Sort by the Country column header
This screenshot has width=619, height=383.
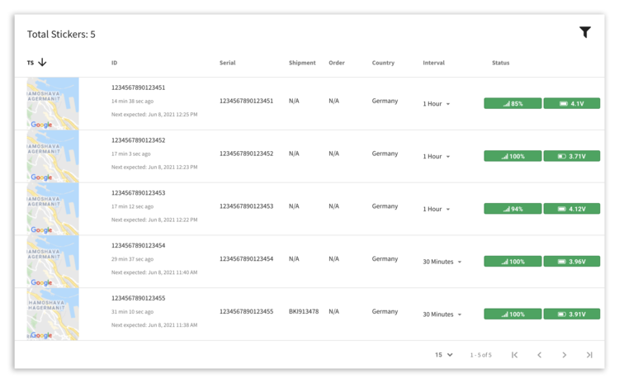(383, 63)
